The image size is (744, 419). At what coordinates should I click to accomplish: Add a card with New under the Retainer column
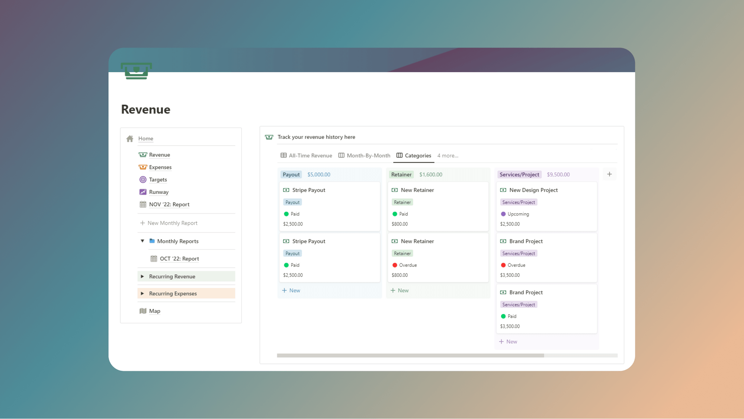pyautogui.click(x=400, y=290)
